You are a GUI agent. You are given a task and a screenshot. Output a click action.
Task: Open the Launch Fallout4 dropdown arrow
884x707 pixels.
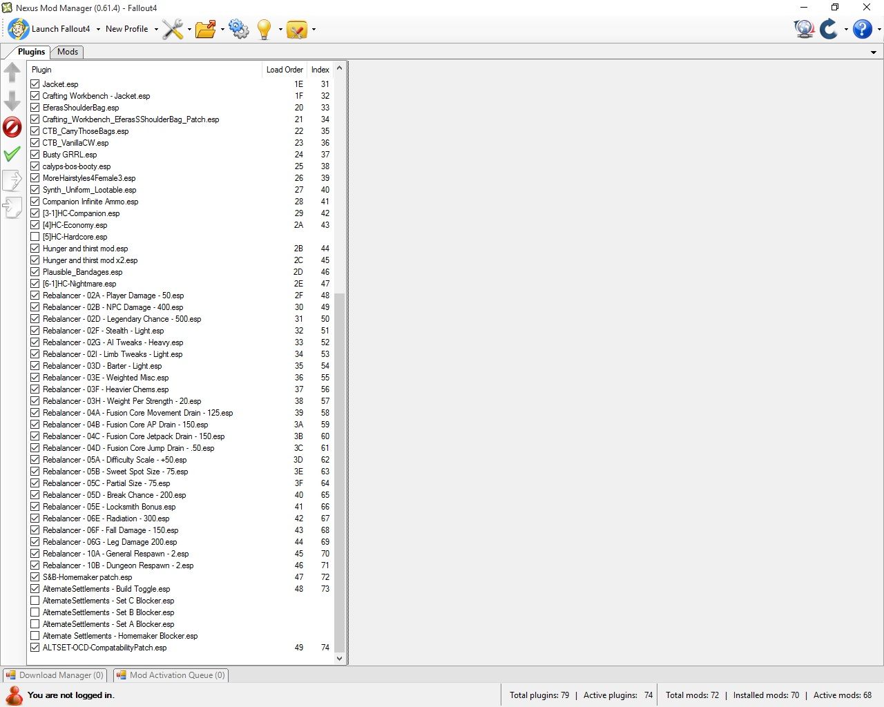point(98,29)
